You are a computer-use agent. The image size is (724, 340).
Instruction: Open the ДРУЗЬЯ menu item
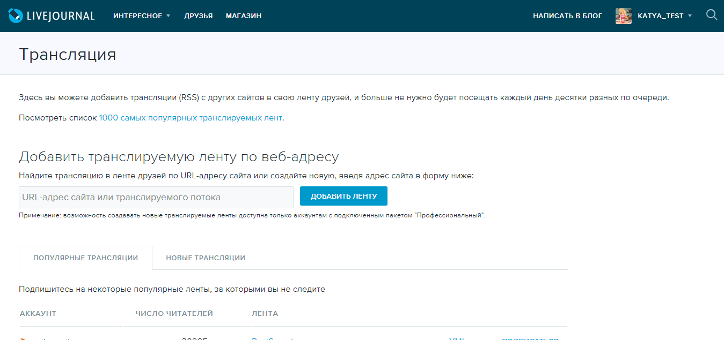[x=198, y=16]
